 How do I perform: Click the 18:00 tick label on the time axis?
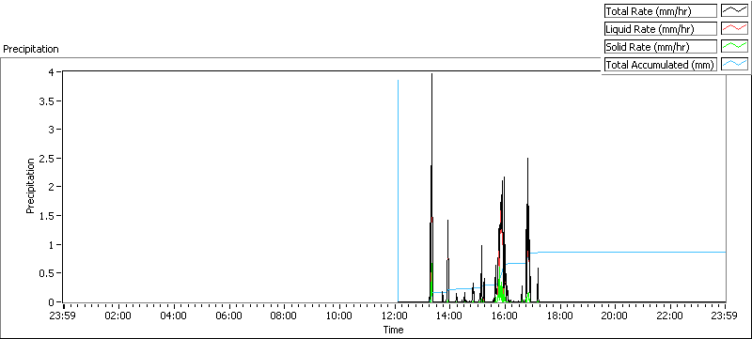pyautogui.click(x=559, y=316)
